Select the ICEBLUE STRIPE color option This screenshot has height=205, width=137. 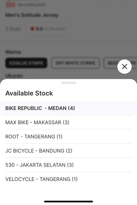[26, 63]
